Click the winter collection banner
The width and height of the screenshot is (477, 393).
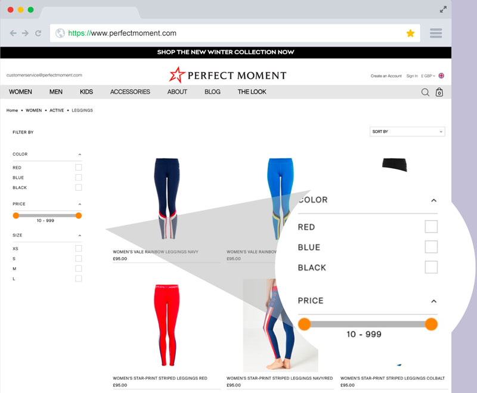pos(226,52)
